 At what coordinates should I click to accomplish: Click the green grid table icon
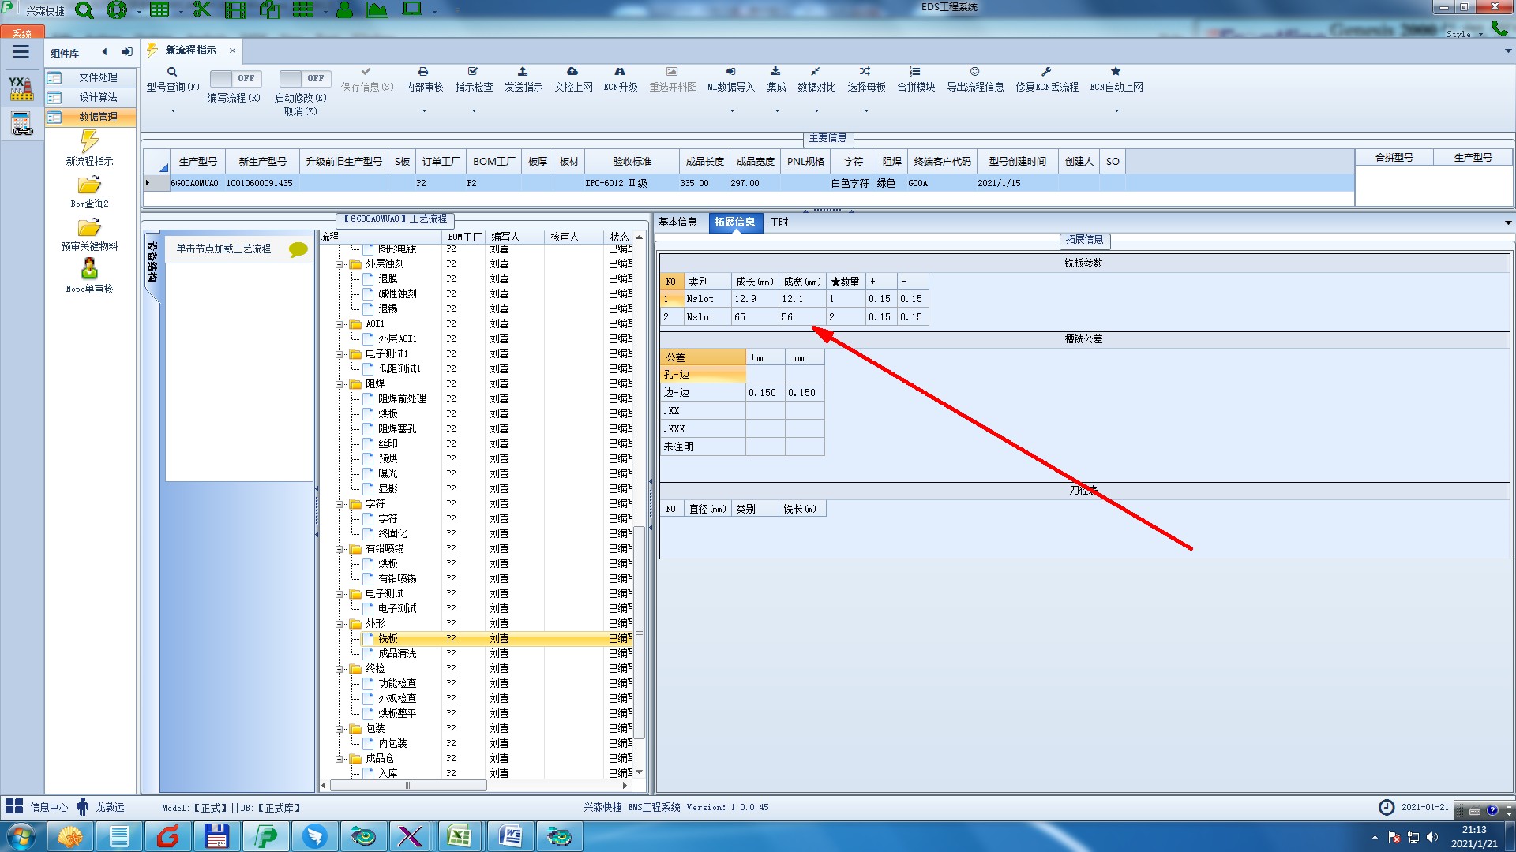click(159, 10)
